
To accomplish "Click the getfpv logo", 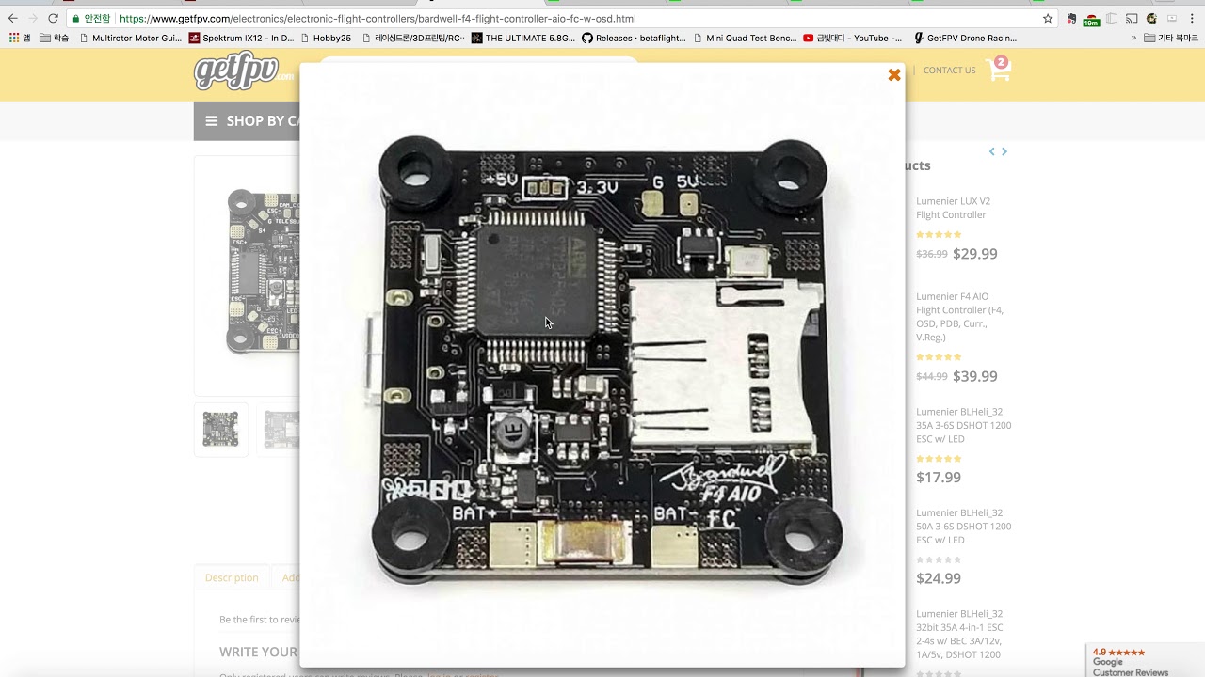I will [244, 71].
